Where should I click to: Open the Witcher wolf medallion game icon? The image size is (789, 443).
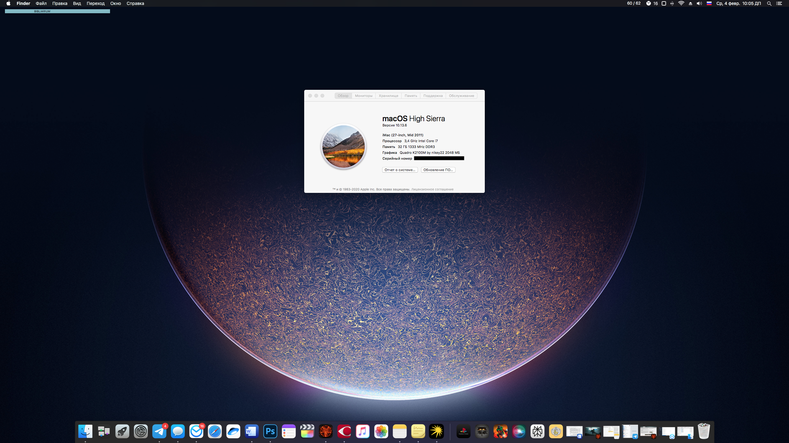pyautogui.click(x=482, y=431)
